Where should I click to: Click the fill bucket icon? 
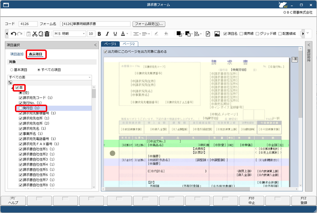tap(166, 34)
